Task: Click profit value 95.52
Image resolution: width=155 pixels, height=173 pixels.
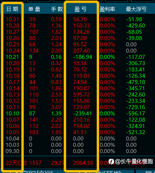Action: coord(80,44)
